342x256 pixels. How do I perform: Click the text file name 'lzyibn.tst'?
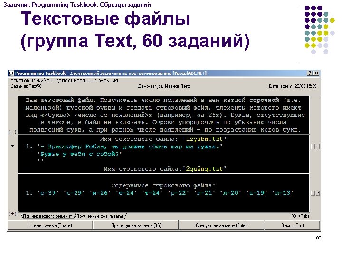click(204, 139)
